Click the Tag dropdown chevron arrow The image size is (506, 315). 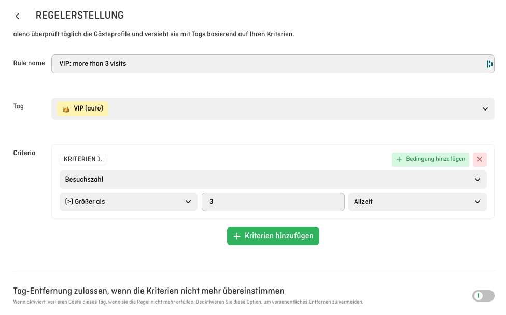point(485,109)
